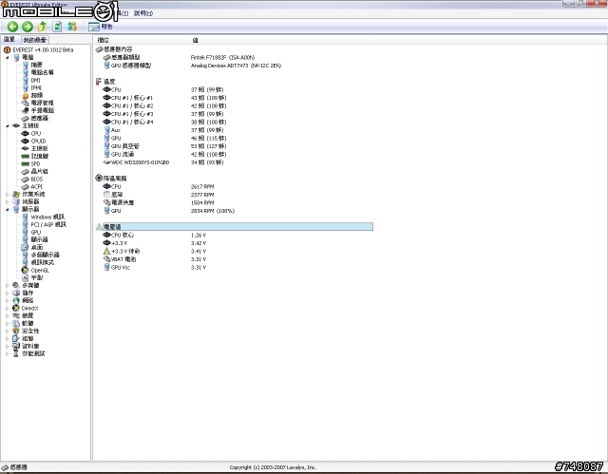The image size is (608, 474).
Task: Refresh the page using the toolbar refresh icon
Action: pos(57,27)
